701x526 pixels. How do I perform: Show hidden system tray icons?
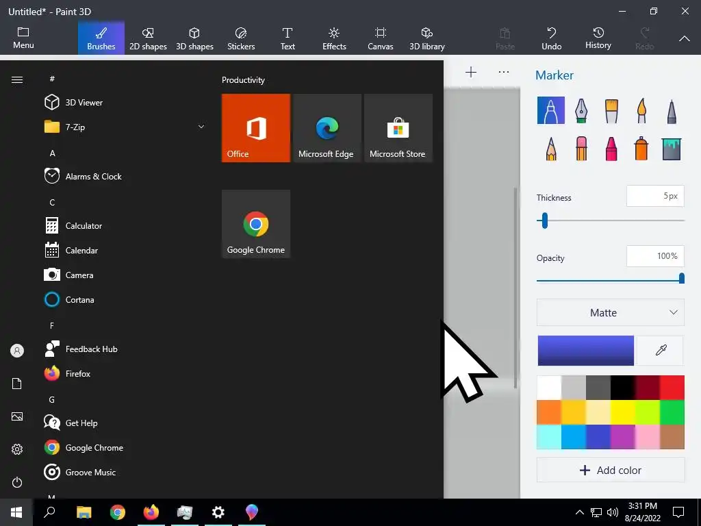tap(579, 512)
